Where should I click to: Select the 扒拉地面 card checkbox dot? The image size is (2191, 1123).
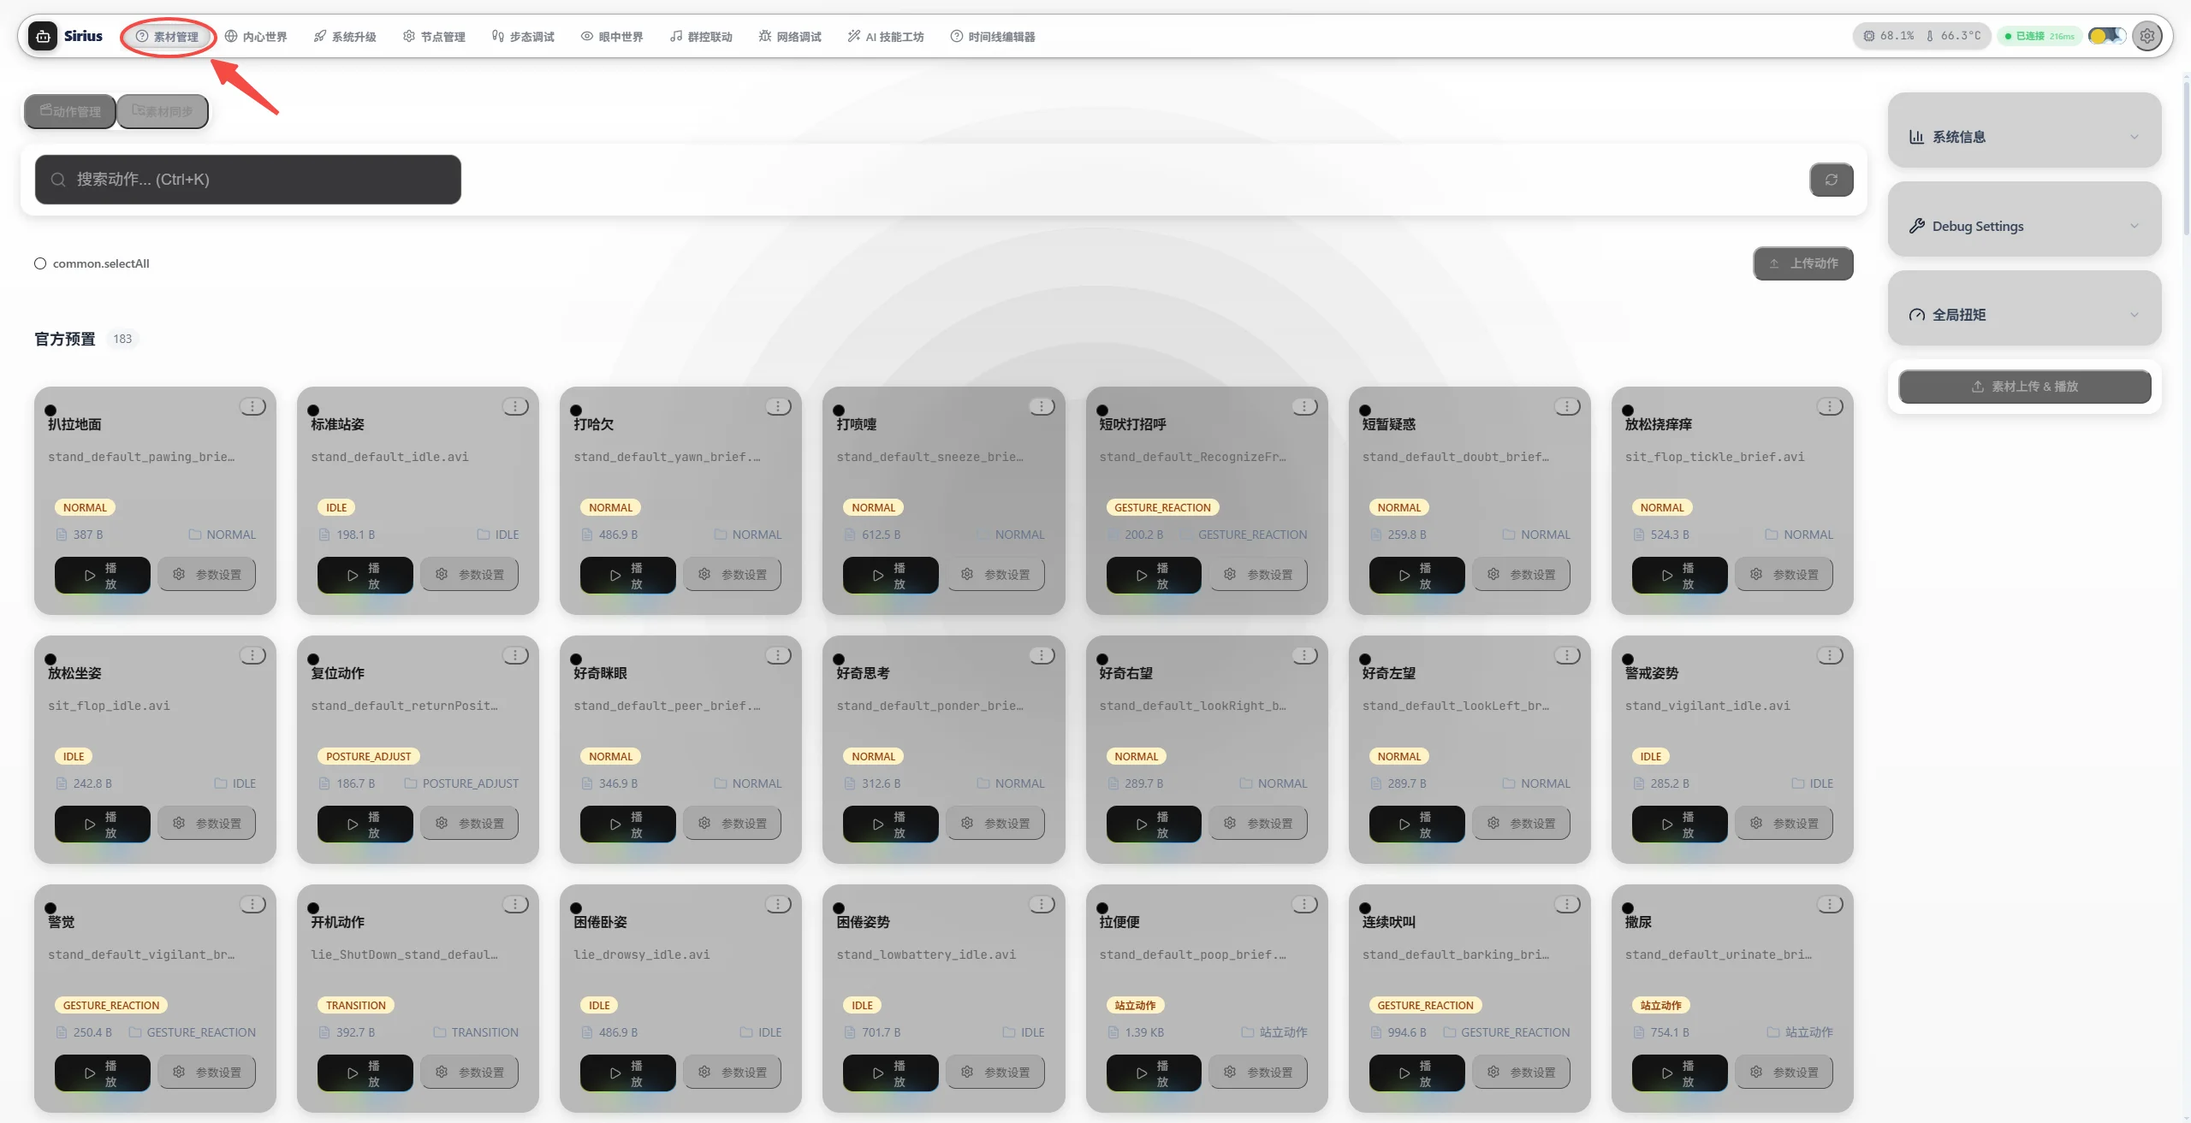click(x=50, y=411)
